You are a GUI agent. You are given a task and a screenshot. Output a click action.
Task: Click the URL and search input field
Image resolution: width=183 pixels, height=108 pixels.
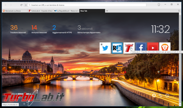click(87, 5)
